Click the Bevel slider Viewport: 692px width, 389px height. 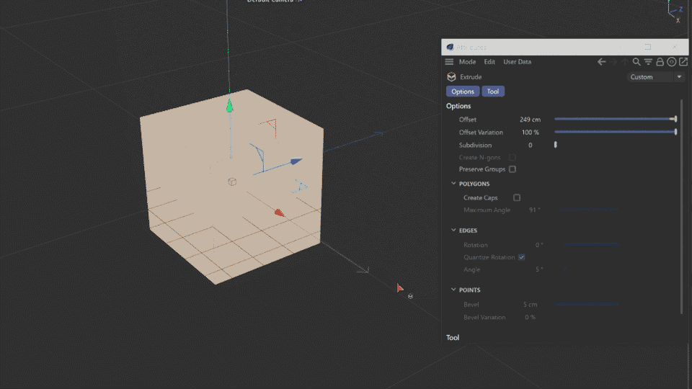(587, 304)
